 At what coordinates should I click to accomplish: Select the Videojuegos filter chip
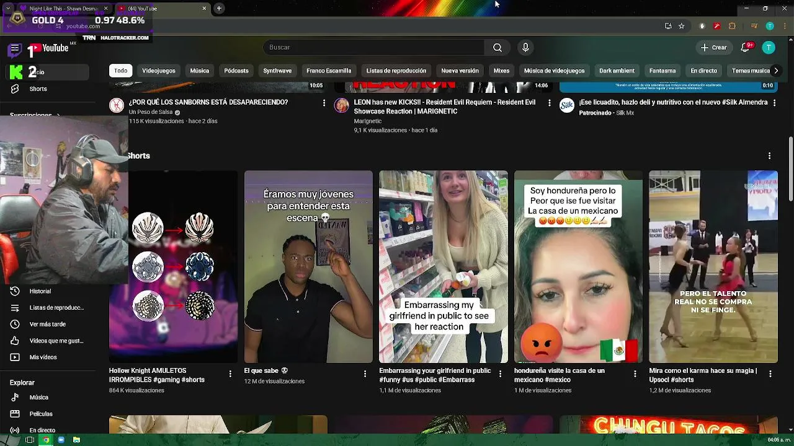click(x=159, y=71)
